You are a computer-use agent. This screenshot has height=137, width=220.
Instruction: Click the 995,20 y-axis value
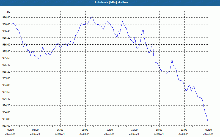click(x=6, y=72)
